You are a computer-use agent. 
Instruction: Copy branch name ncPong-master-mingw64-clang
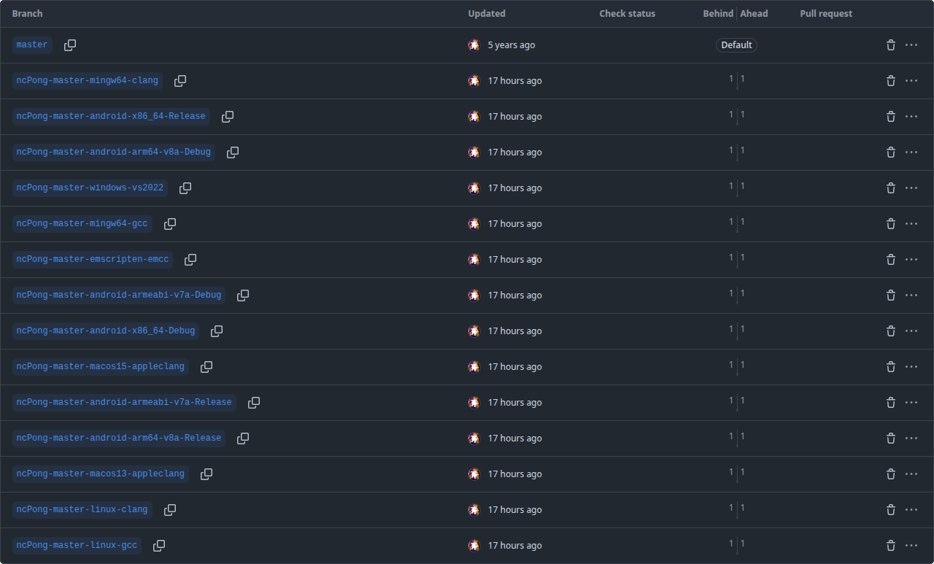click(180, 81)
